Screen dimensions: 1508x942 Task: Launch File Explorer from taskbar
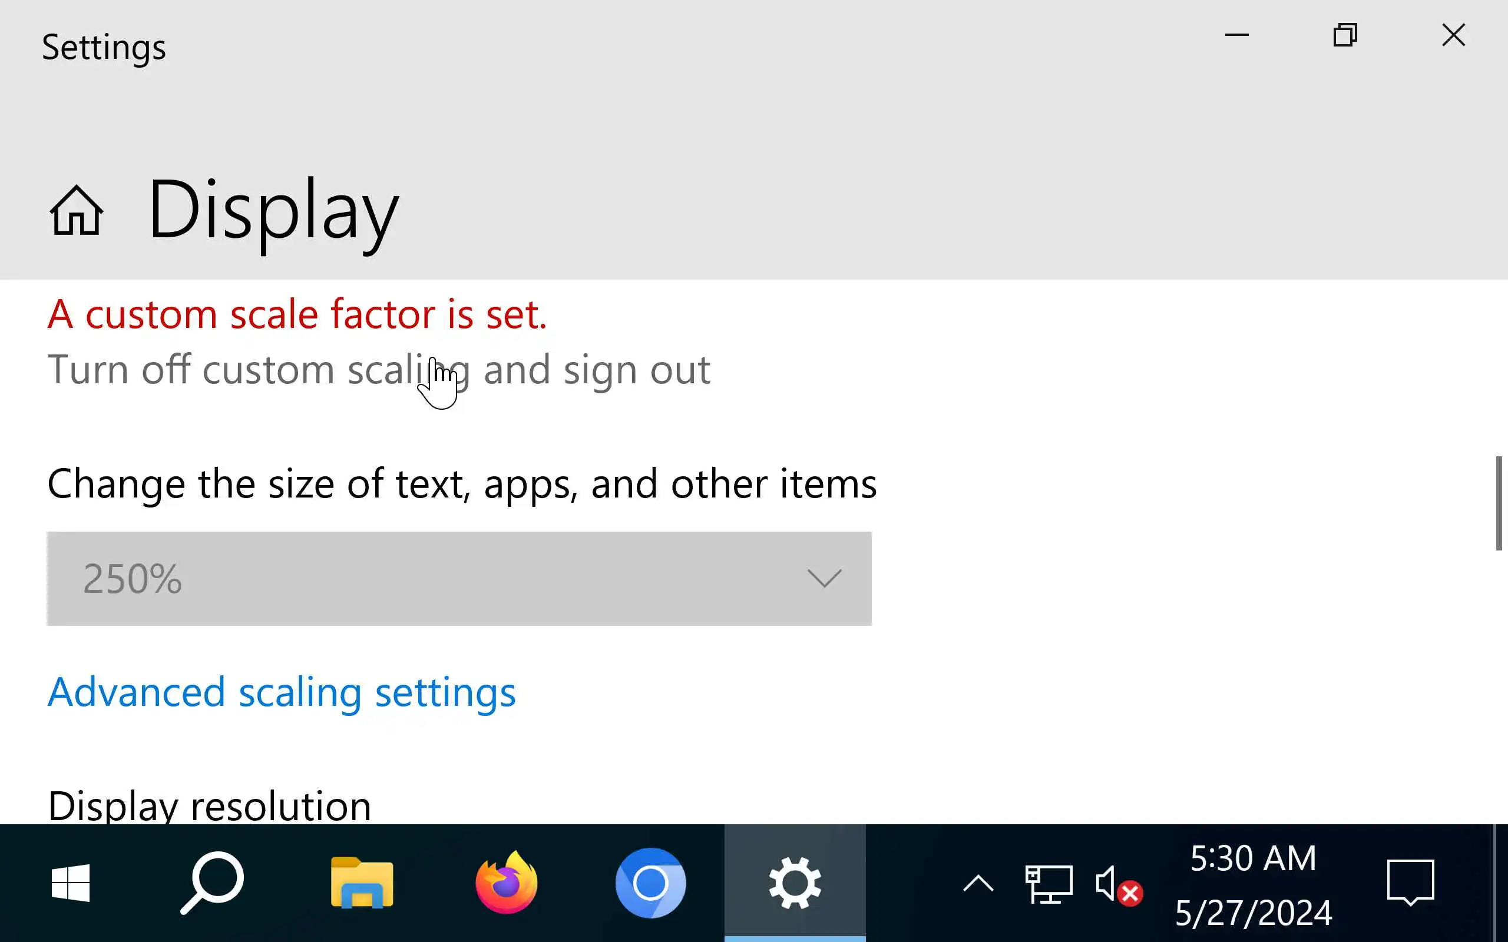pyautogui.click(x=362, y=882)
